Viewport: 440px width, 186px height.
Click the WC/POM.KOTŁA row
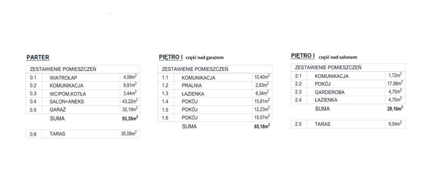(x=83, y=94)
